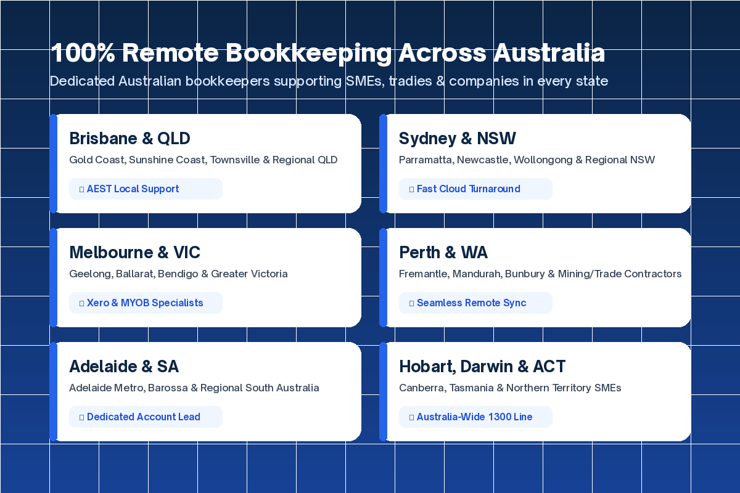Click the '100% Remote Bookkeeping Across Australia' headline

[327, 53]
